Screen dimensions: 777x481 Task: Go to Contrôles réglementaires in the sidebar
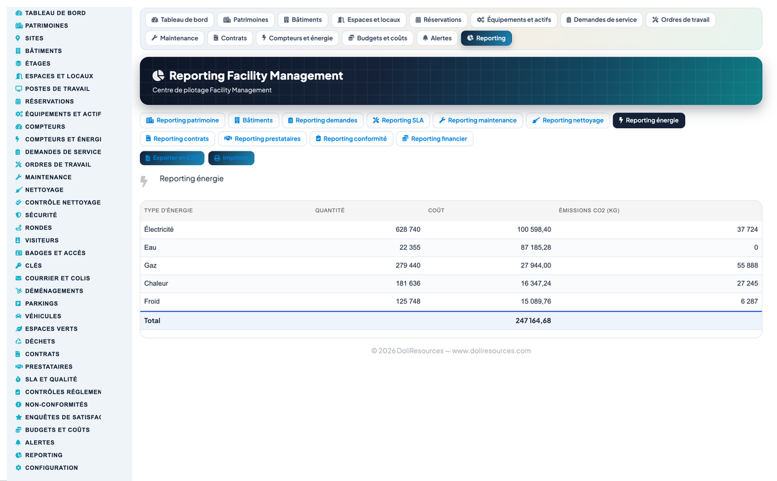tap(63, 392)
